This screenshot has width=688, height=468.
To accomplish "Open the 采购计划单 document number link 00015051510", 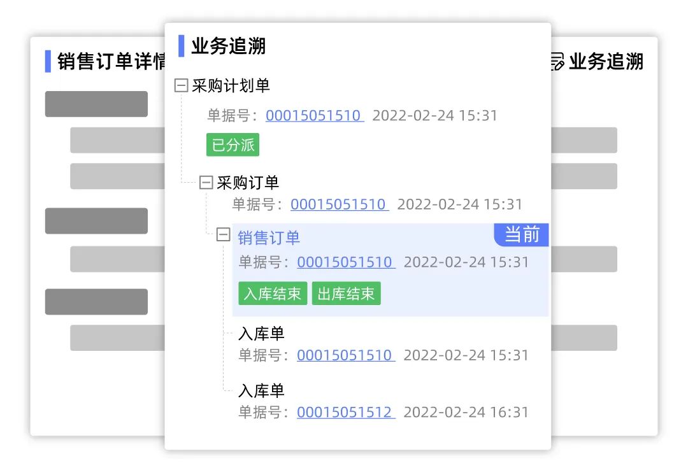I will click(315, 115).
